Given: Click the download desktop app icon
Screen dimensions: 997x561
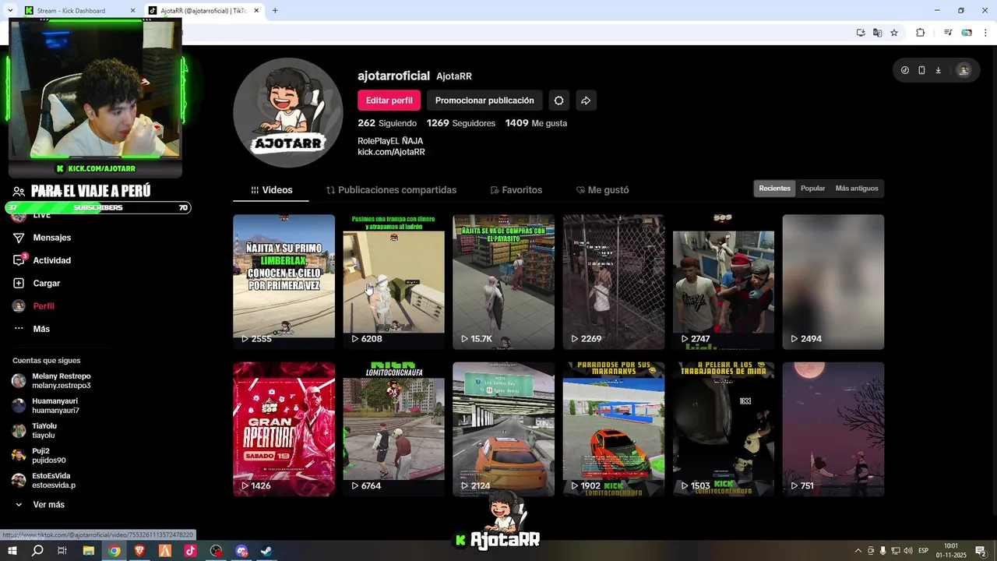Looking at the screenshot, I should click(x=939, y=70).
